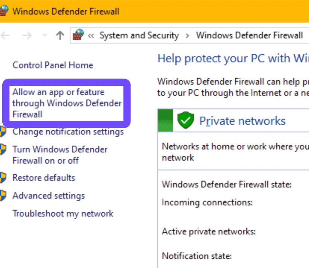Open Allow an app or feature link

67,103
